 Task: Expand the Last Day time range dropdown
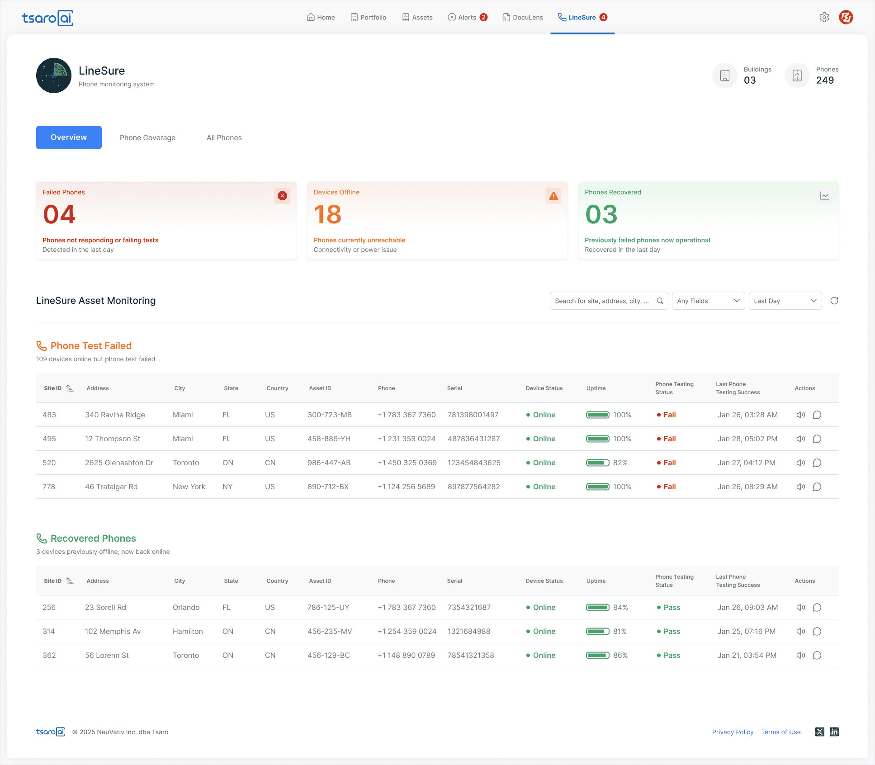pos(785,301)
